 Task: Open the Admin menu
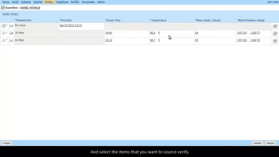(101, 2)
